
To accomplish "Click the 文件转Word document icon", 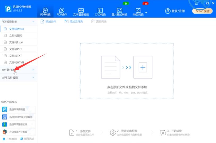I will tap(5, 29).
